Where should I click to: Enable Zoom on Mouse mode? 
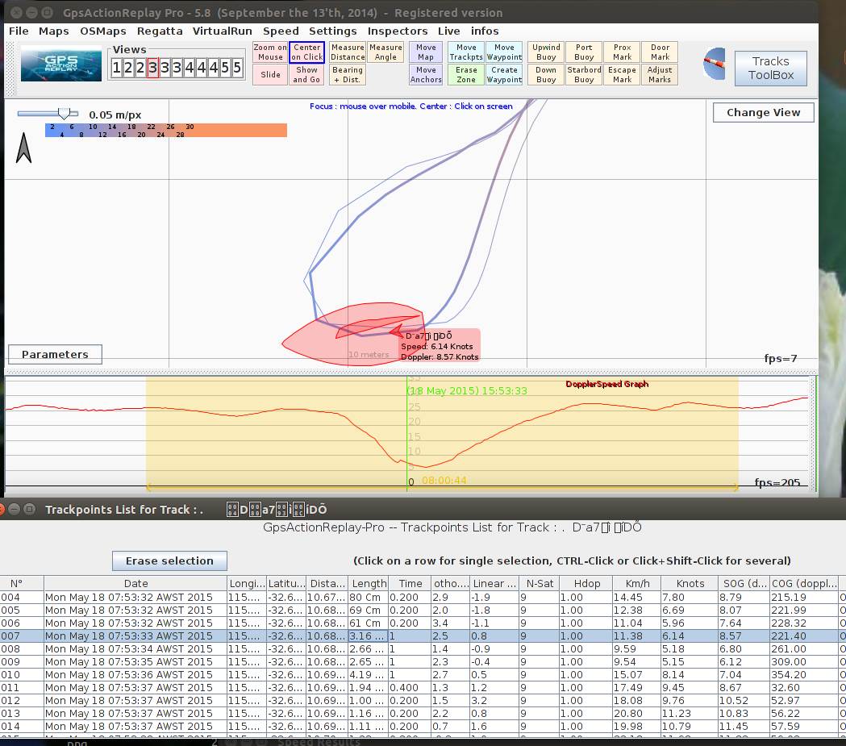270,52
